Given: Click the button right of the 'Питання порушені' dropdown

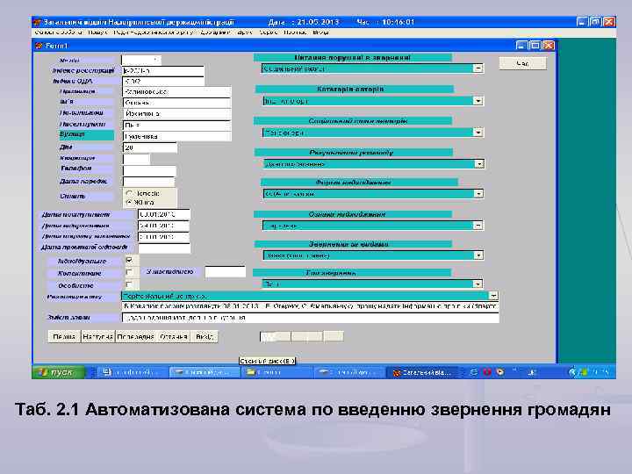Looking at the screenshot, I should pos(523,63).
